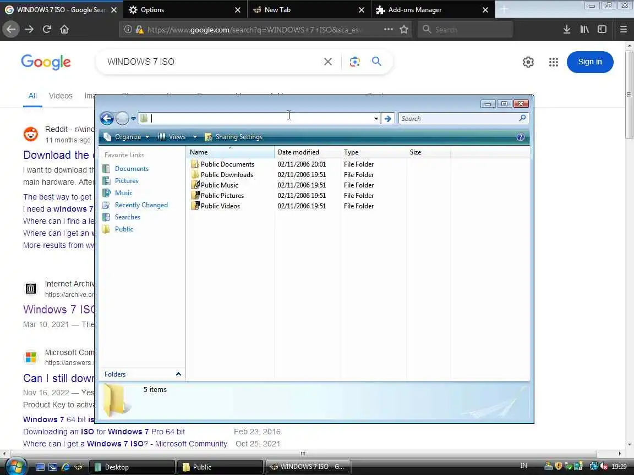
Task: Open Firefox Downloads arrow icon
Action: coord(567,29)
